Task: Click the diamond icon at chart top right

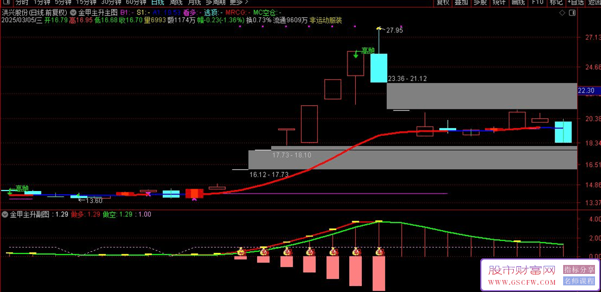Action: pos(562,13)
